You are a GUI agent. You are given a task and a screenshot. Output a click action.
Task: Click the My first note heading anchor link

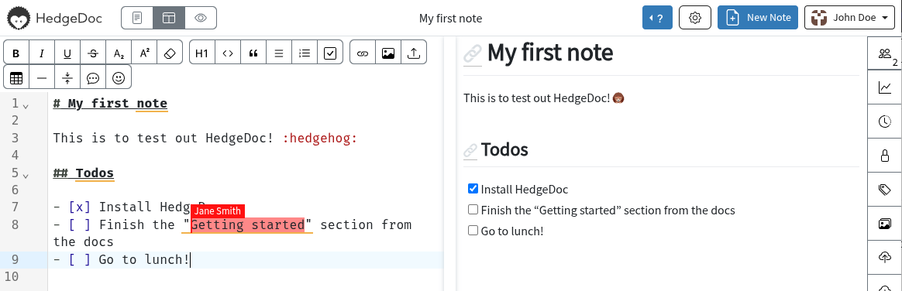[472, 54]
